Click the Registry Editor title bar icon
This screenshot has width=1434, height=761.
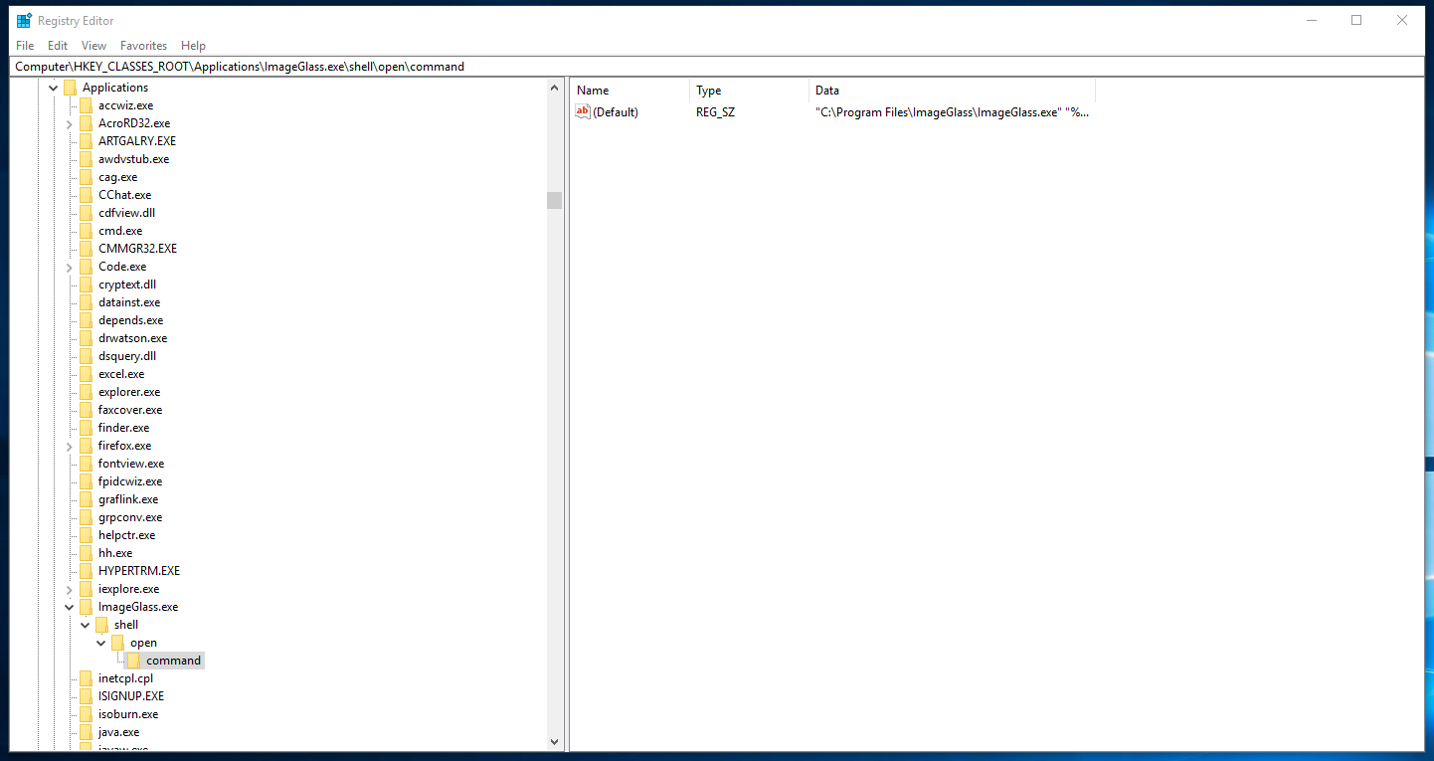tap(22, 20)
